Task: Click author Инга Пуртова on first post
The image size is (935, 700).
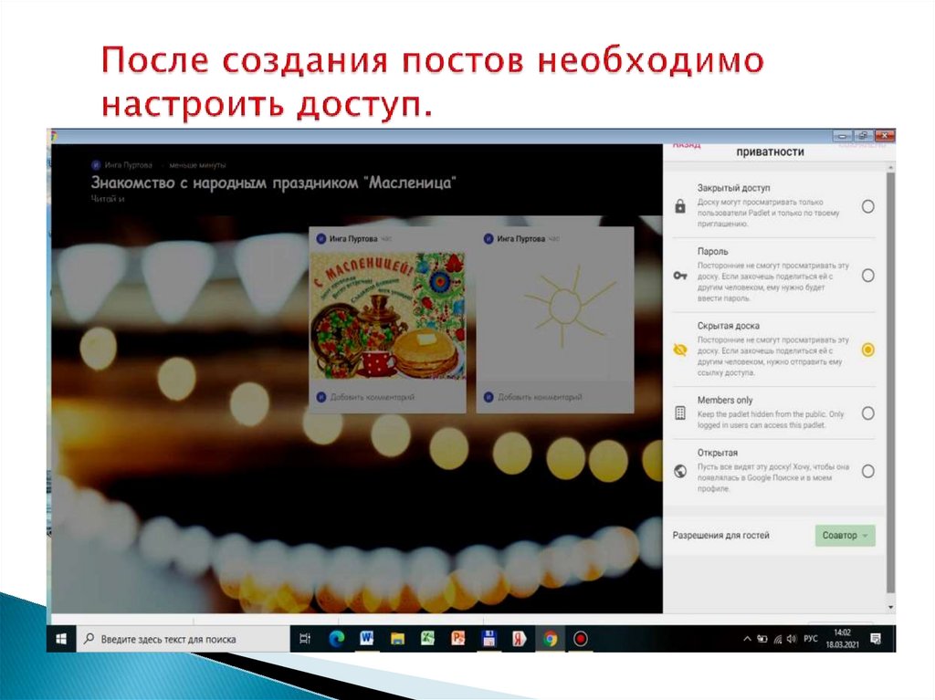Action: 353,239
